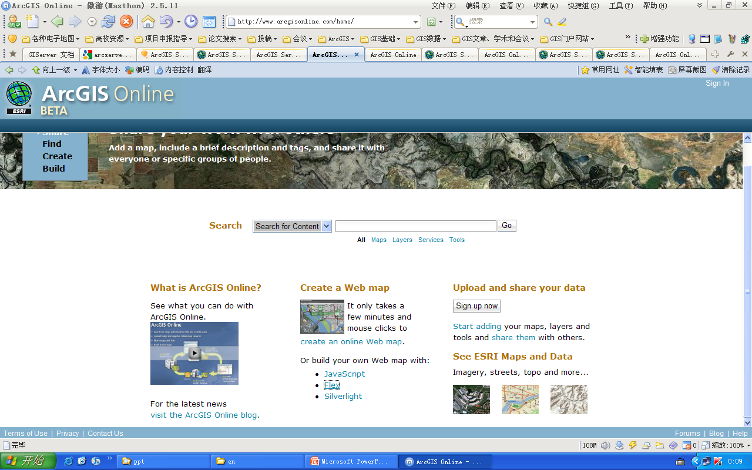Click the Go search button

click(507, 226)
